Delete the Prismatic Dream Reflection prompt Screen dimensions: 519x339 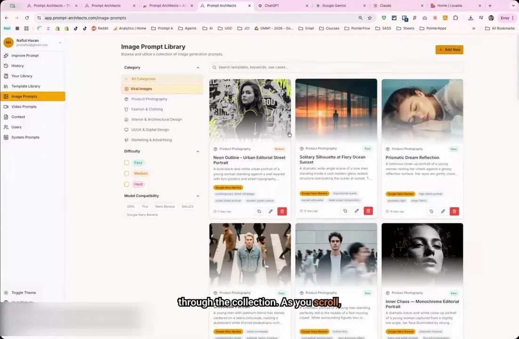(x=454, y=211)
